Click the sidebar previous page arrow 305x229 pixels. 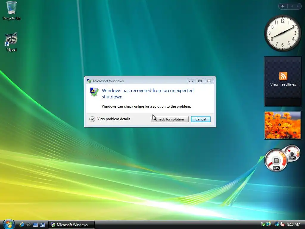tap(292, 6)
